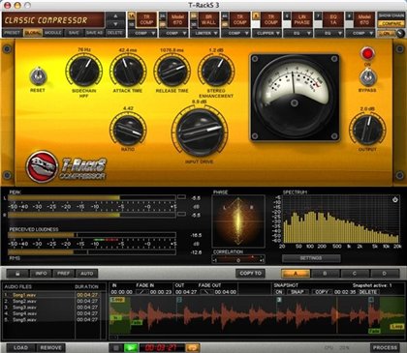The image size is (407, 353).
Task: Click the lock icon button beside INFO
Action: tap(17, 274)
